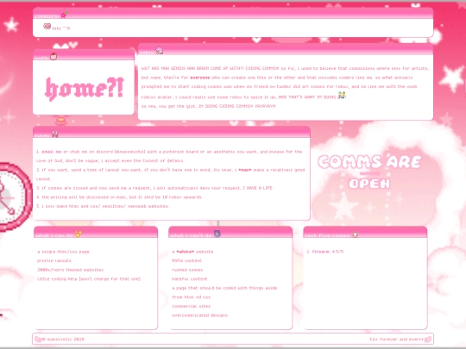Click the COMMS ARE OPEN status graphic
Viewport: 466px width, 349px height.
click(369, 171)
